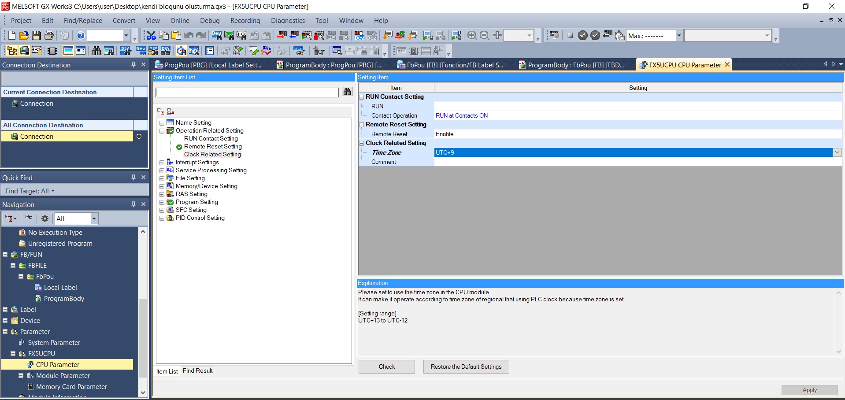This screenshot has width=845, height=400.
Task: Click the setting item search input field
Action: [x=247, y=93]
